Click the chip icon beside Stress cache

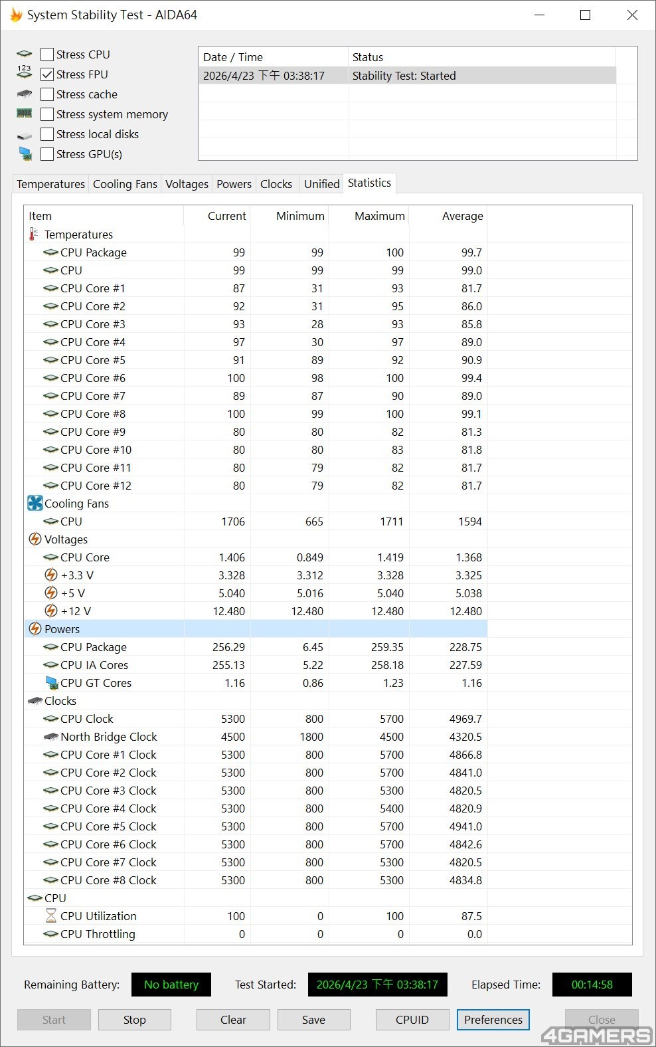25,94
